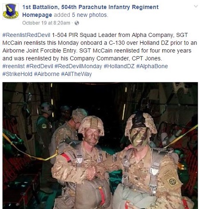Click the word Homepage in page name
Viewport: 200px width, 209px height.
[x=37, y=15]
